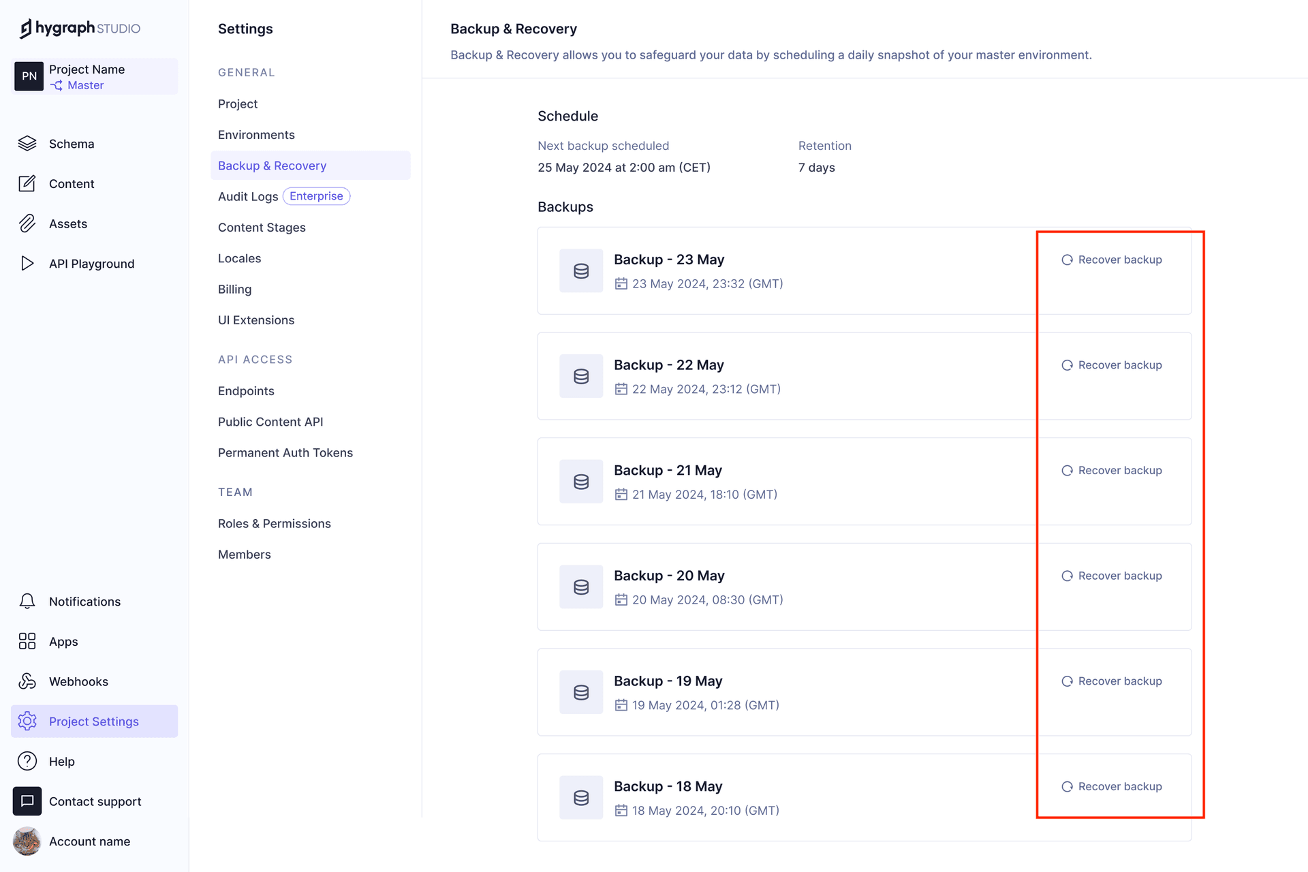The height and width of the screenshot is (872, 1308).
Task: Select Content Stages from settings menu
Action: 262,227
